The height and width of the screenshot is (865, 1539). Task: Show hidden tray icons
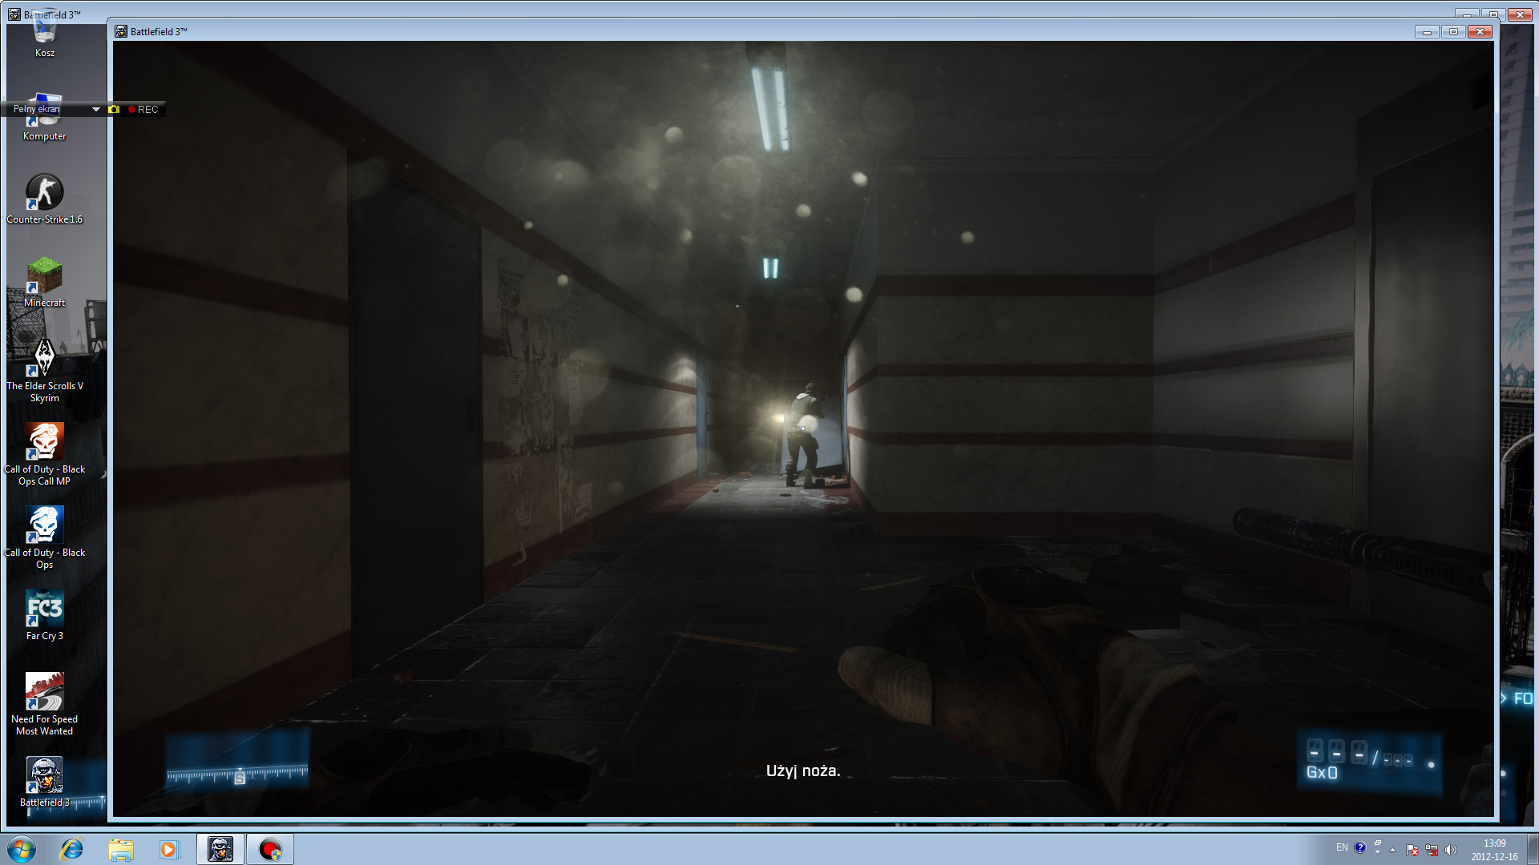coord(1393,849)
